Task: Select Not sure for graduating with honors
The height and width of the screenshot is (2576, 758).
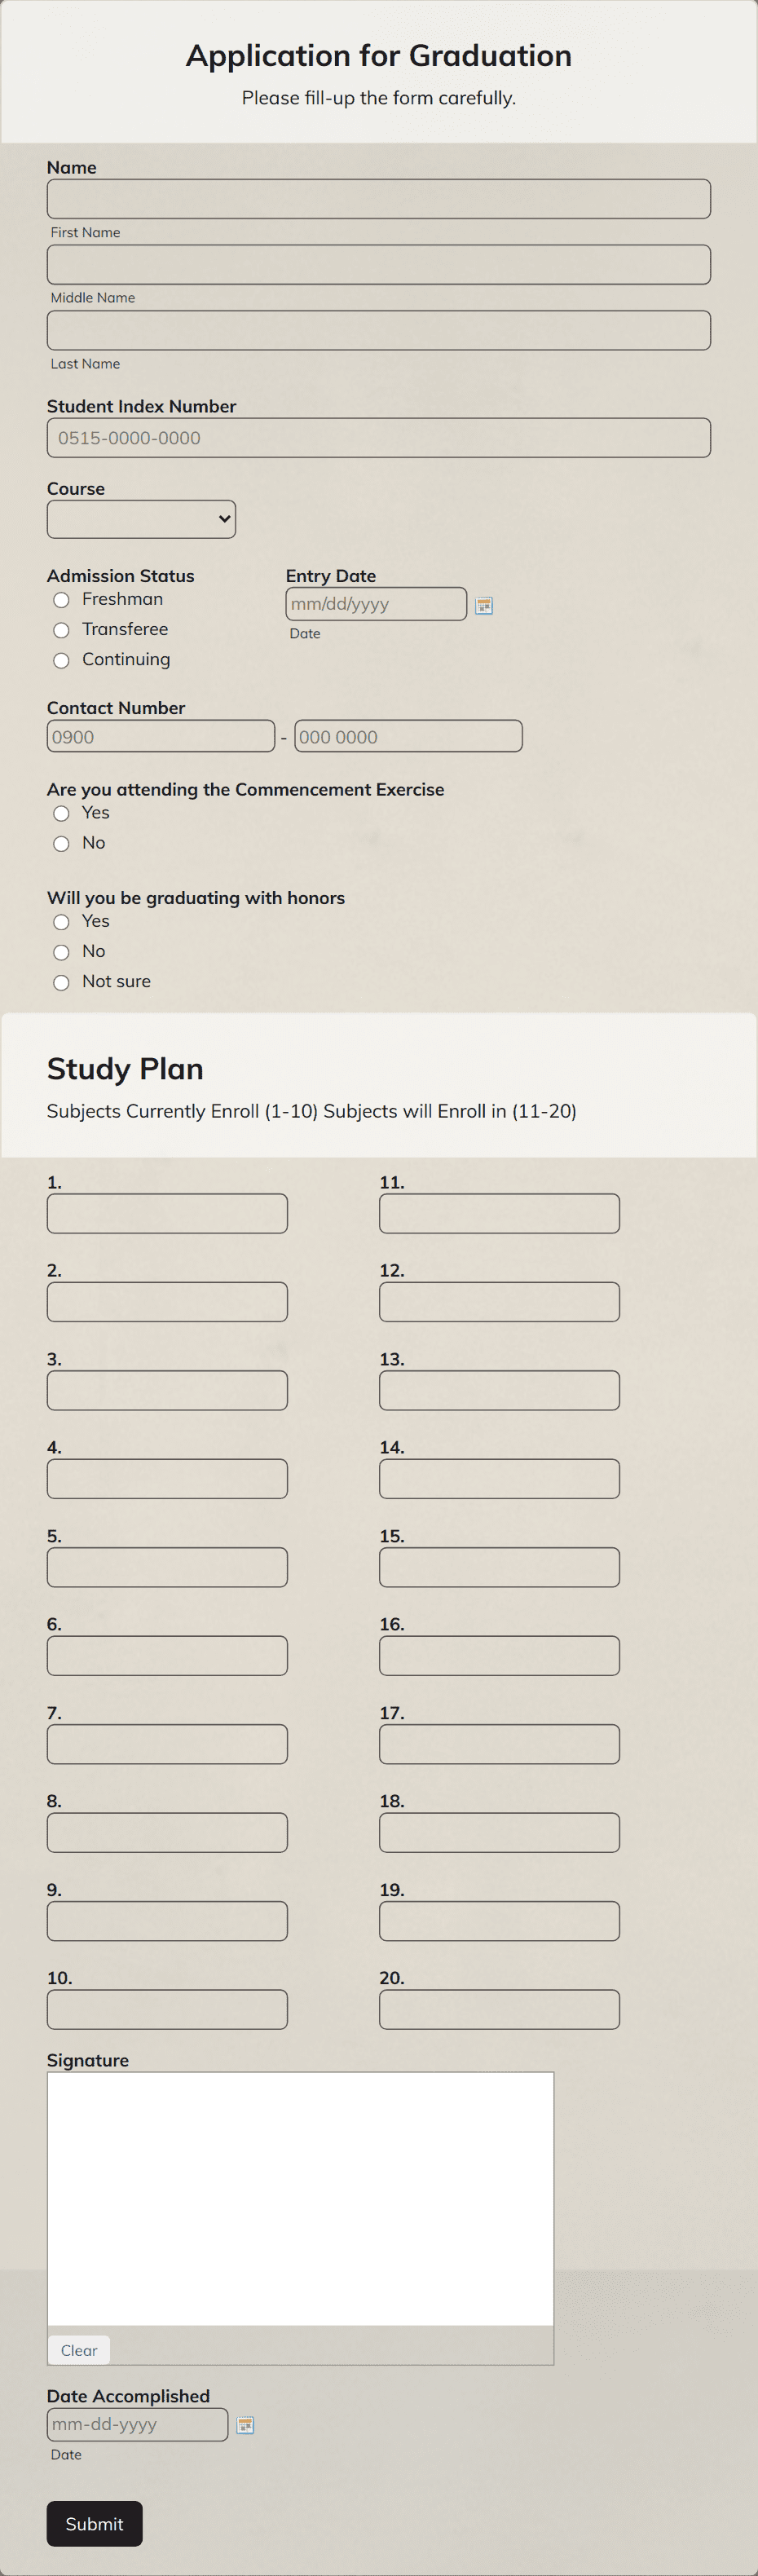Action: [x=61, y=982]
